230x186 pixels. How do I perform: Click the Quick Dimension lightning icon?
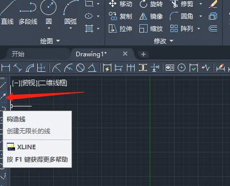pyautogui.click(x=107, y=68)
